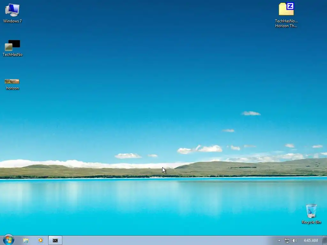Click the 4:45 AM taskbar clock

[x=310, y=241]
